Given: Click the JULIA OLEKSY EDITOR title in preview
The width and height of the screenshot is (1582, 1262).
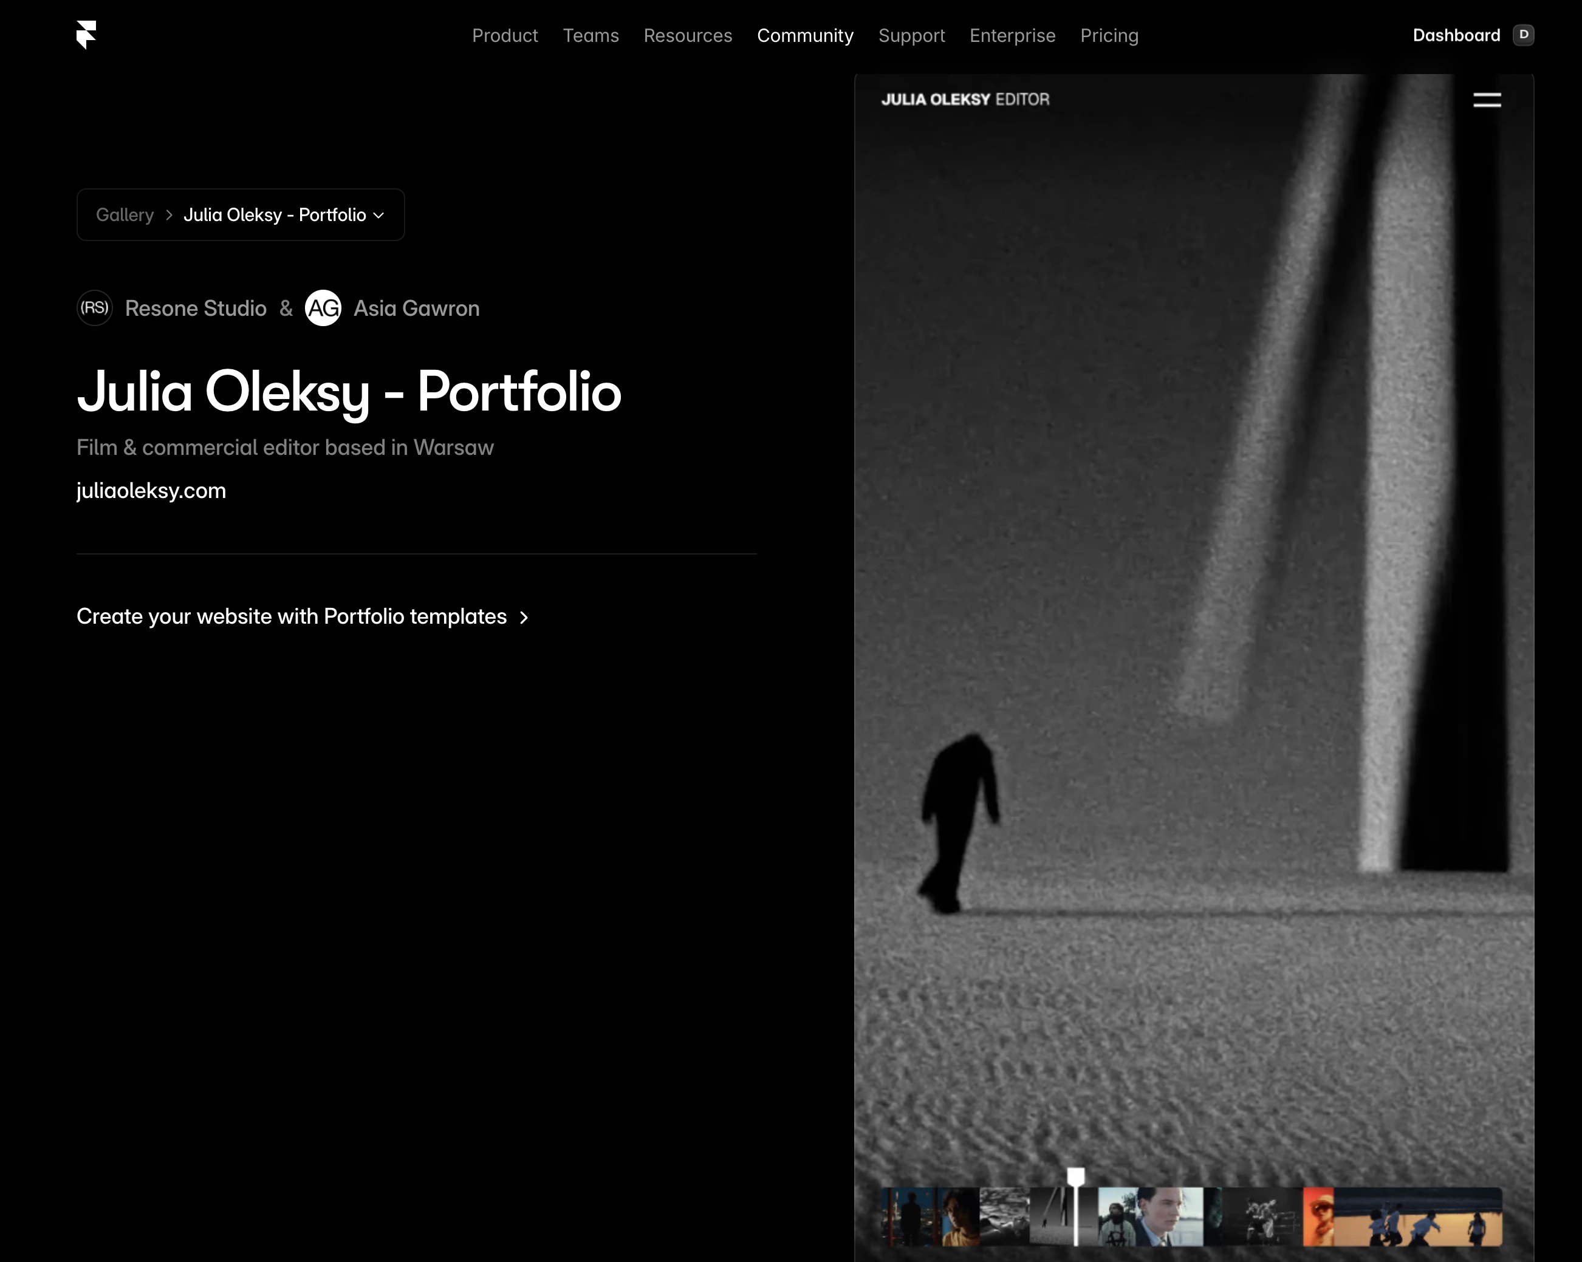Looking at the screenshot, I should coord(965,100).
